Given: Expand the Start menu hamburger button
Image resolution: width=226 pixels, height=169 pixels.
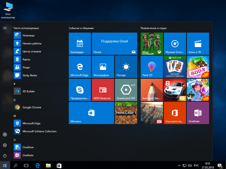Looking at the screenshot, I should [x=5, y=28].
